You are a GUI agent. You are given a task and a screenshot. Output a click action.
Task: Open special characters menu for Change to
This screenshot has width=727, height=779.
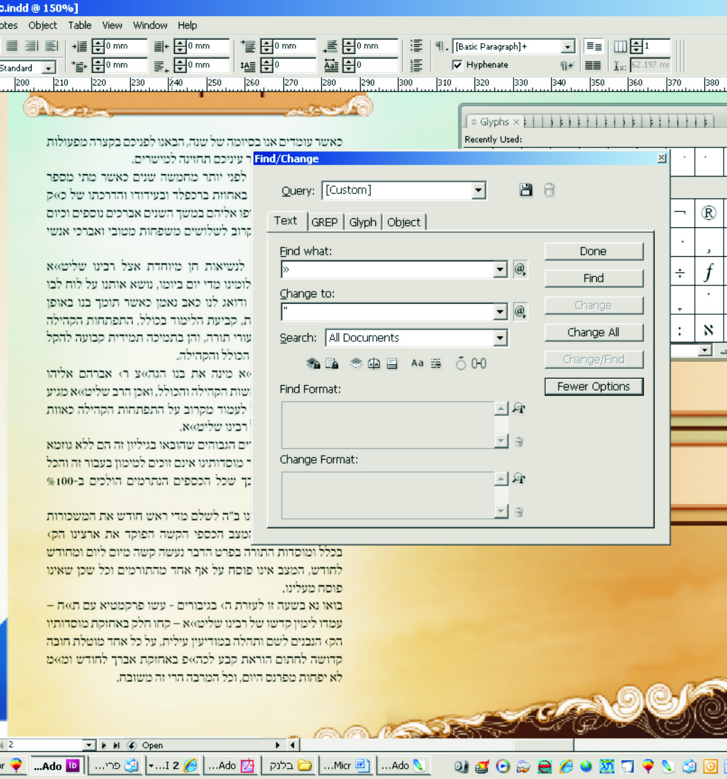click(x=520, y=312)
